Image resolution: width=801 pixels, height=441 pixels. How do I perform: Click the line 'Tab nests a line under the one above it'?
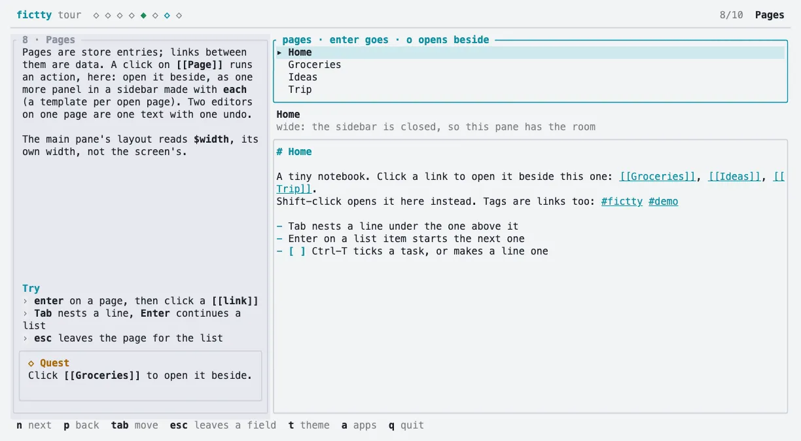(x=403, y=226)
